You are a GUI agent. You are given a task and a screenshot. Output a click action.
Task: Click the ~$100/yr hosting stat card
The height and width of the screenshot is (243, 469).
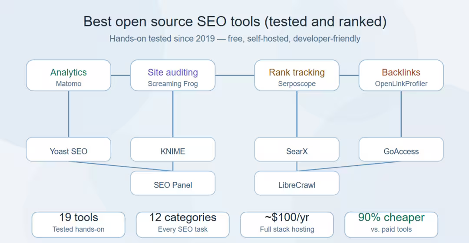tap(287, 225)
